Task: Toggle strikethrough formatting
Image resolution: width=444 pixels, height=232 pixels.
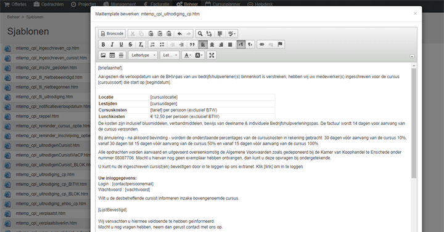Action: (130, 44)
